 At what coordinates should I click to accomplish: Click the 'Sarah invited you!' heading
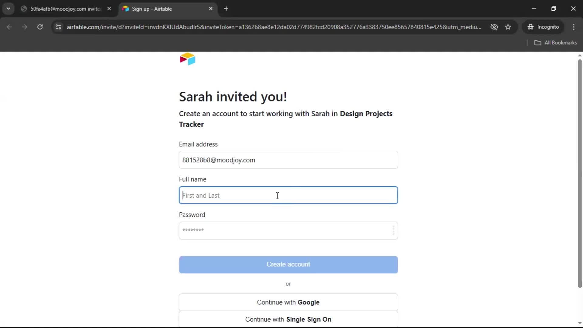(233, 97)
